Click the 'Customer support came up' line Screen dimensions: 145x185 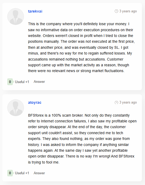click(x=79, y=65)
